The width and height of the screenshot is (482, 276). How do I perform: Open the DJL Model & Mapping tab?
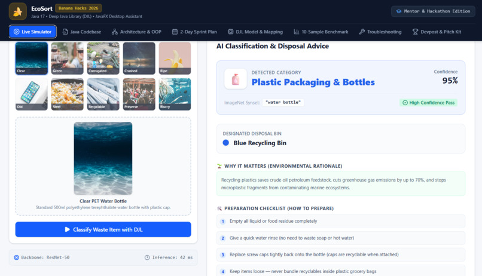tap(255, 32)
